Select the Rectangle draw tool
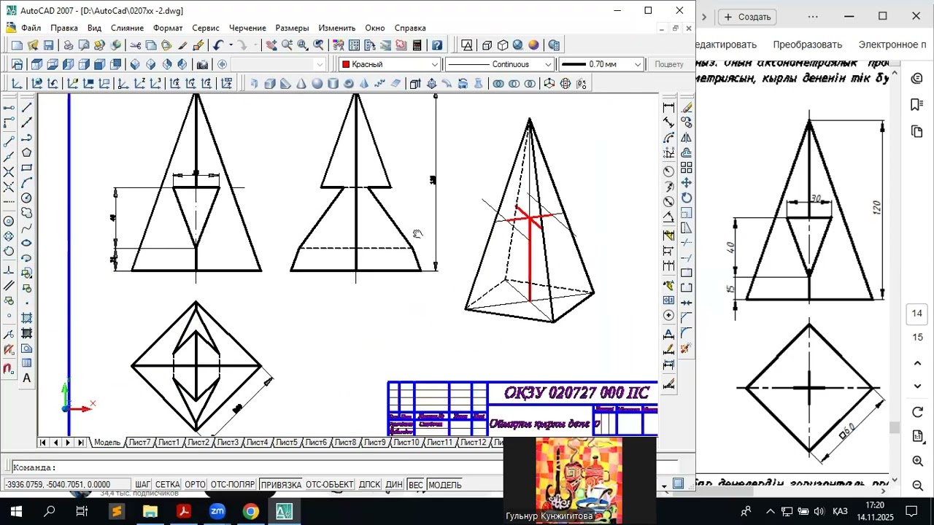Screen dimensions: 934x525 pos(27,168)
